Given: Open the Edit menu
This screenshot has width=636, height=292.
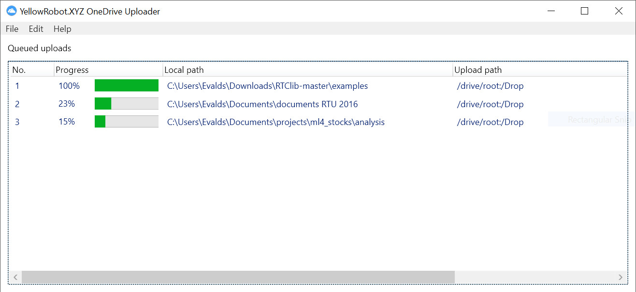Looking at the screenshot, I should coord(36,29).
